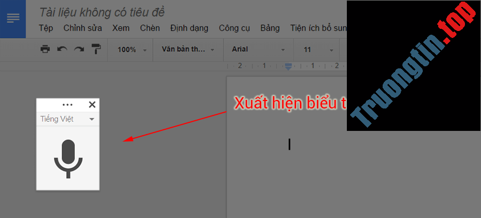Click the Print icon in toolbar

(45, 49)
